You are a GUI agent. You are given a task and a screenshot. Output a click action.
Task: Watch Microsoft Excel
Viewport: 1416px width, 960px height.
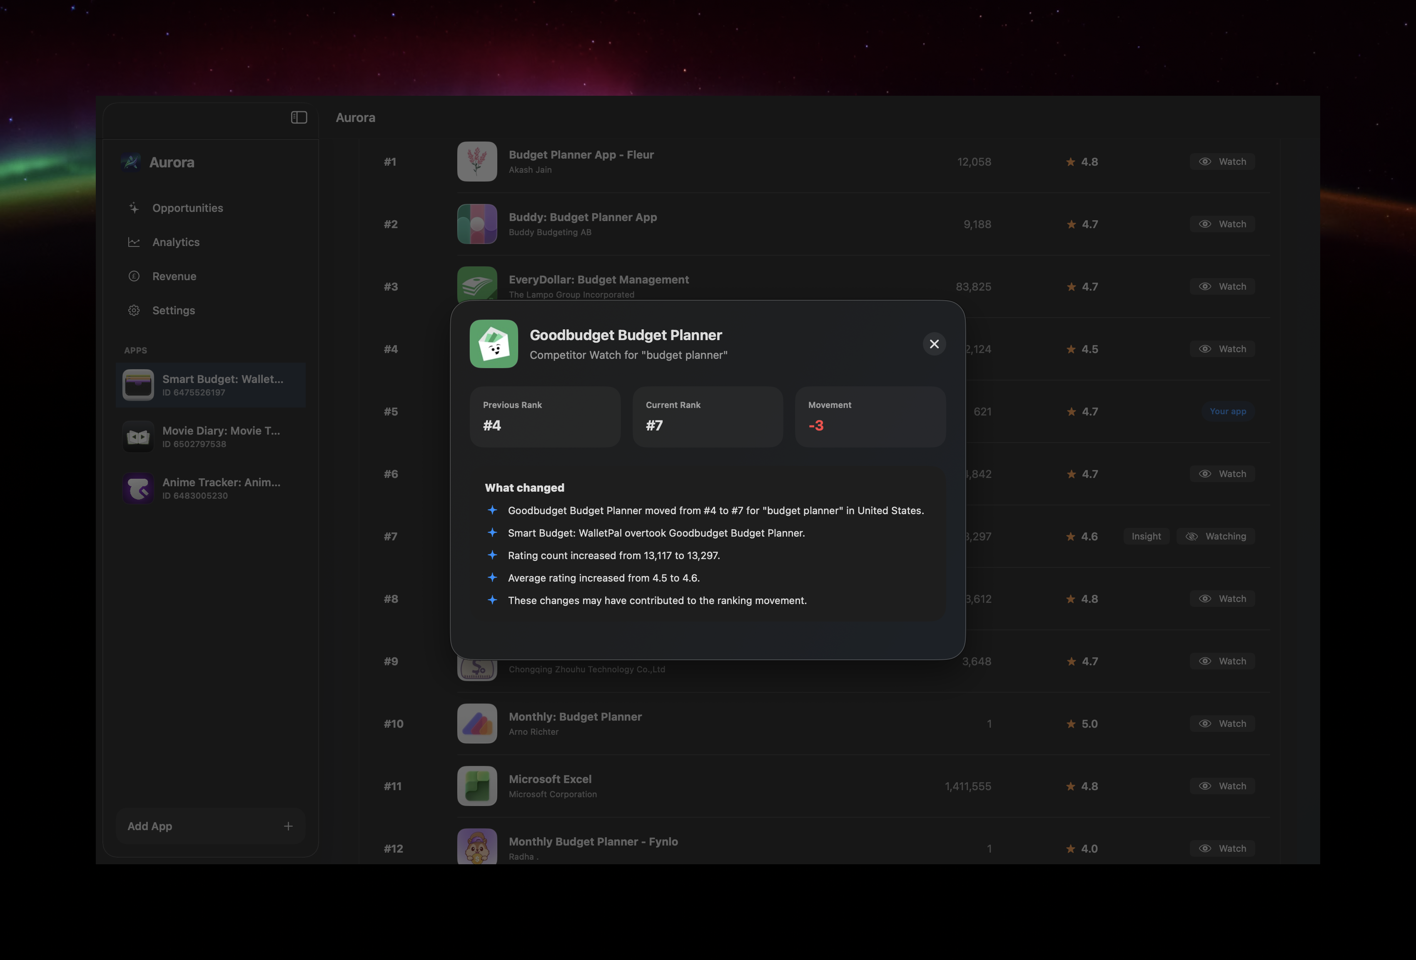coord(1222,786)
